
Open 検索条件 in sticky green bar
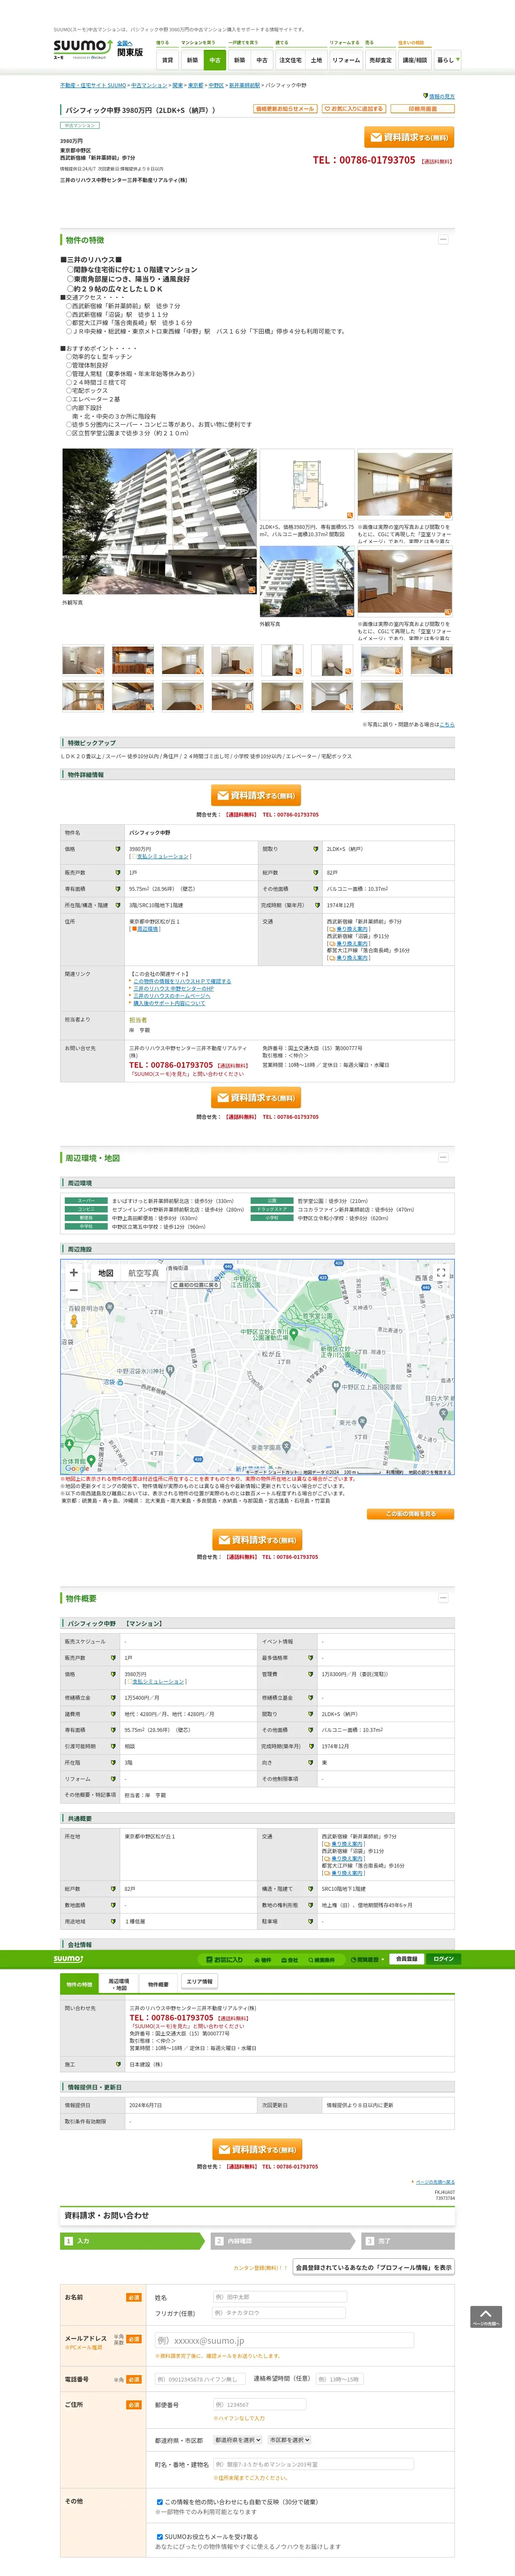[321, 1959]
